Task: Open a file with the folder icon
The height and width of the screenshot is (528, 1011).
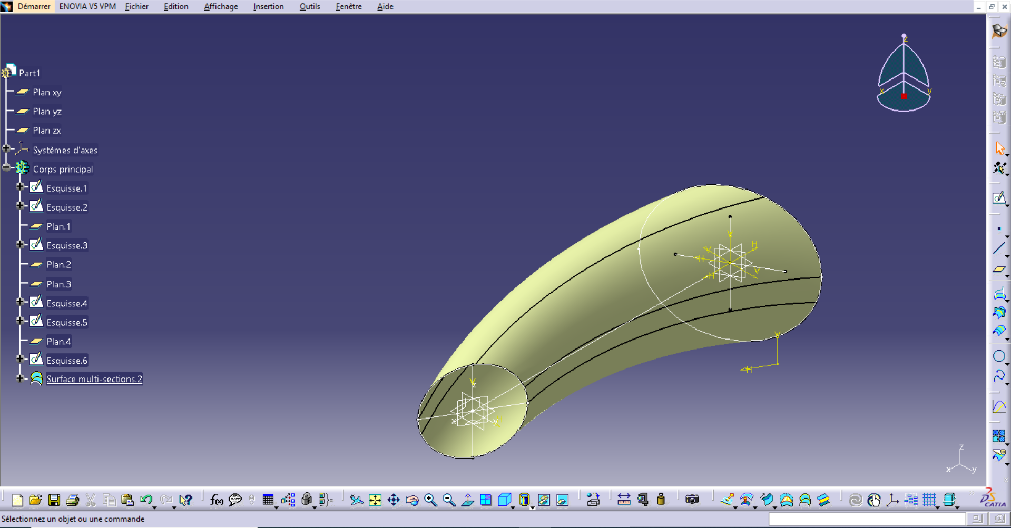Action: coord(35,500)
